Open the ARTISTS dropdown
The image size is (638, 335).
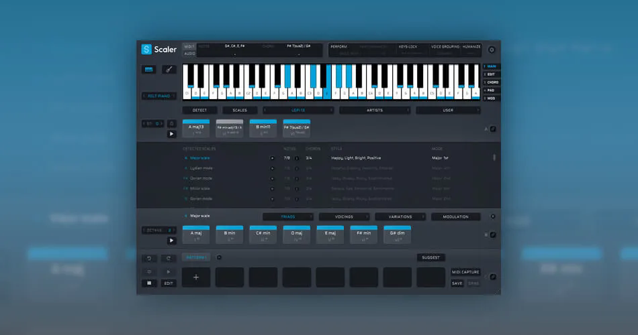(x=374, y=110)
